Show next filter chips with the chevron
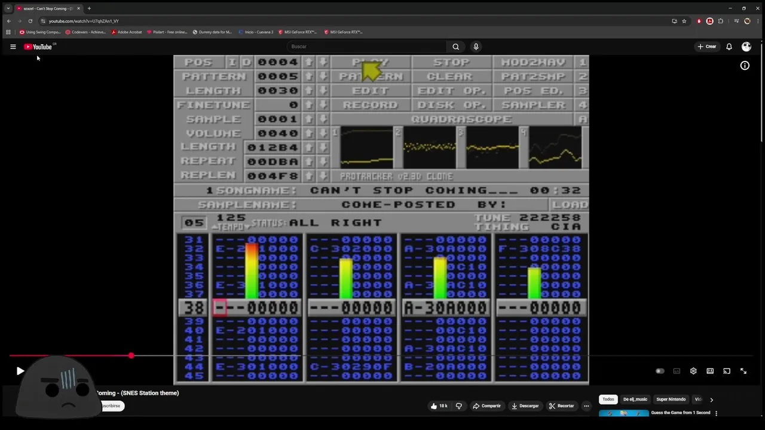Image resolution: width=765 pixels, height=430 pixels. (x=711, y=400)
